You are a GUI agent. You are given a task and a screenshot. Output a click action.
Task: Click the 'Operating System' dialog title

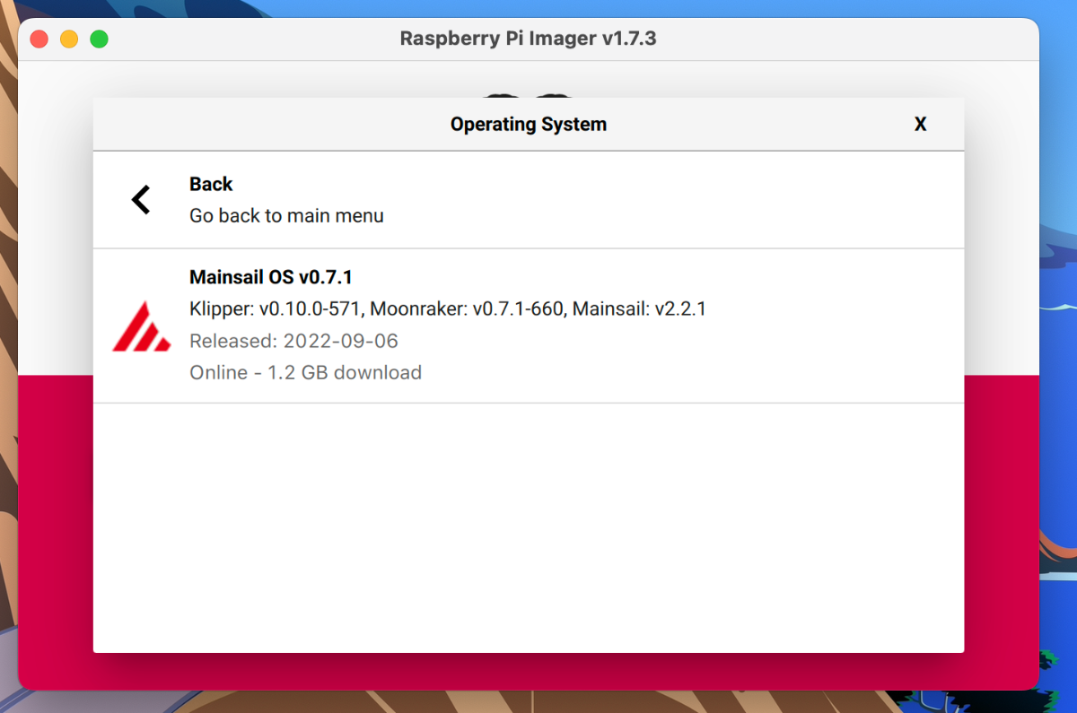[x=529, y=125]
